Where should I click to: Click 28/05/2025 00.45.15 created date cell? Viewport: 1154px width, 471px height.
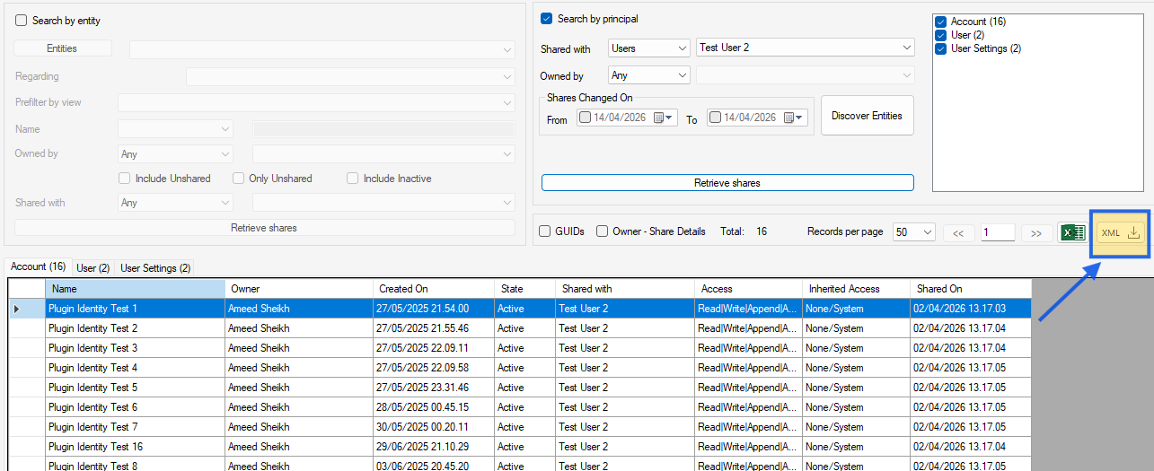point(434,407)
